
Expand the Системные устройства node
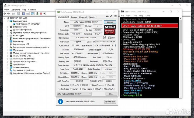tap(8, 70)
